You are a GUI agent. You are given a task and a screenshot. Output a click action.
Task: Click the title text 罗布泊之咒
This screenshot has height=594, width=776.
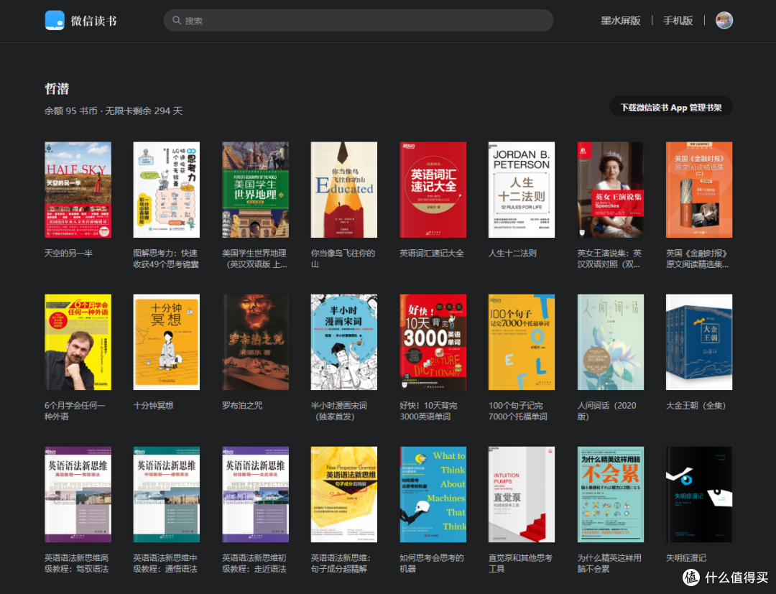coord(242,406)
